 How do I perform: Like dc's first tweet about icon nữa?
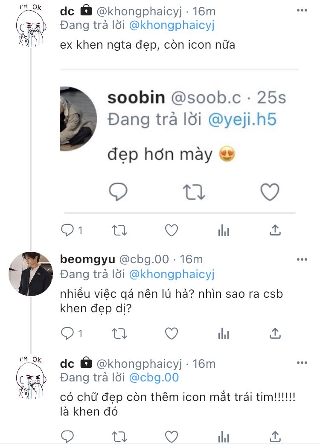click(172, 230)
